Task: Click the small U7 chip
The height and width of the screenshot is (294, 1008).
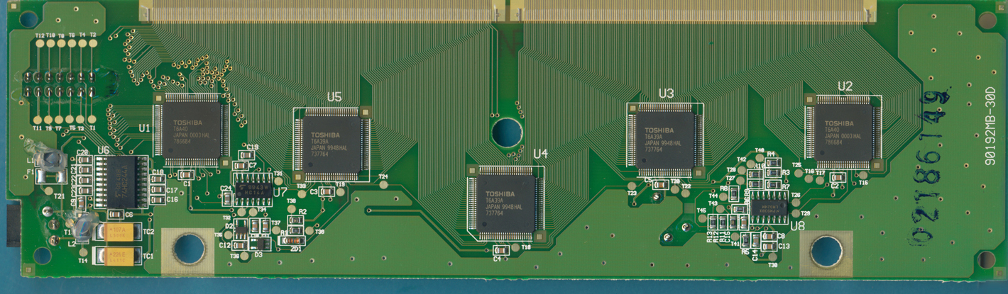Action: [253, 188]
